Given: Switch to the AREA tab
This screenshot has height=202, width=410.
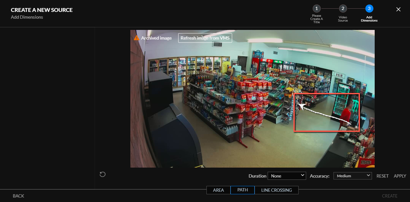Looking at the screenshot, I should click(218, 190).
